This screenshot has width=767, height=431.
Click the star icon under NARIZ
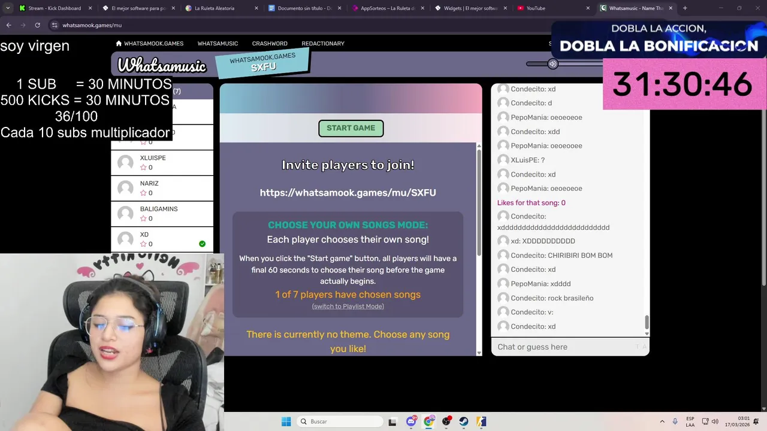143,193
